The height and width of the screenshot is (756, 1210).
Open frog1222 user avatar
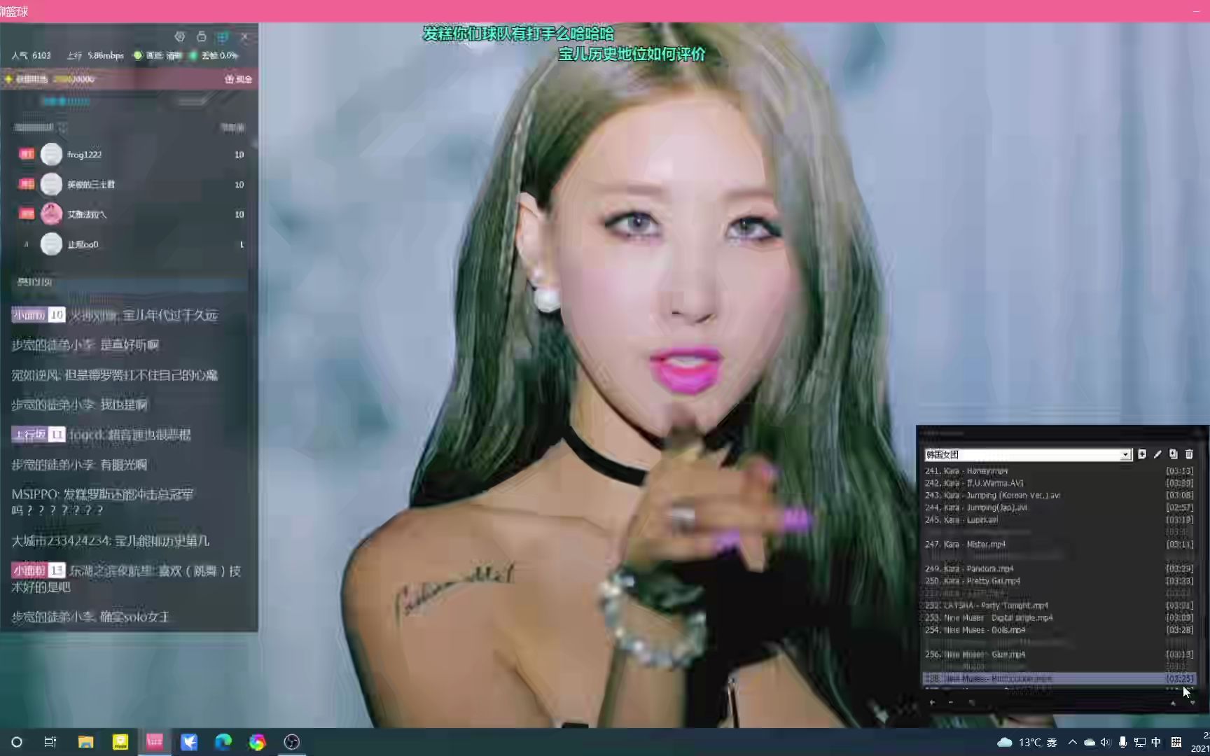[51, 154]
